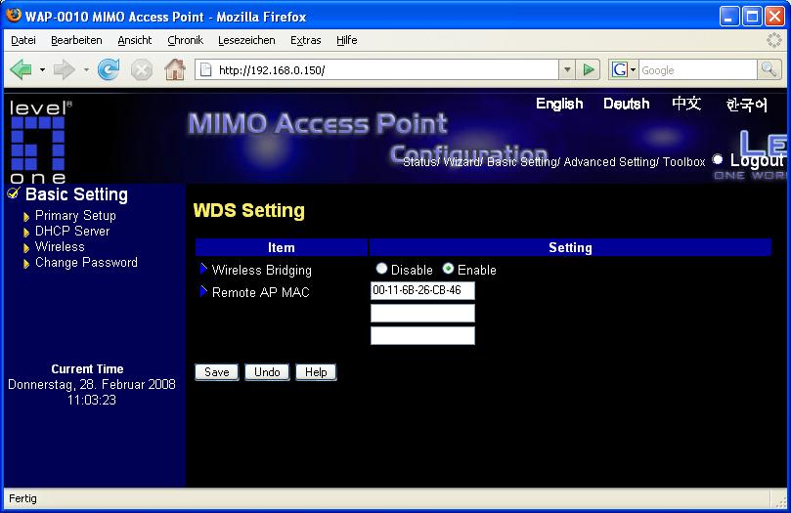The image size is (791, 513).
Task: Open the address bar history dropdown
Action: tap(567, 69)
